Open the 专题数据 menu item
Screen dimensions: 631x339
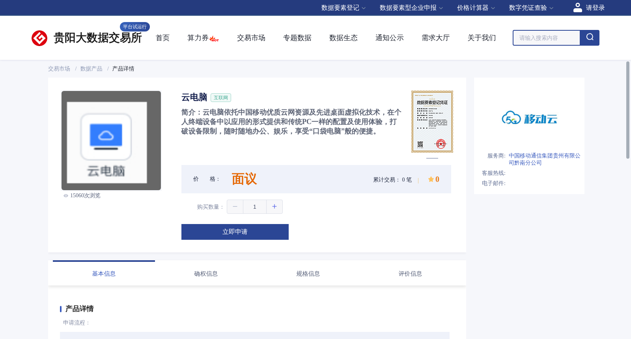[297, 38]
